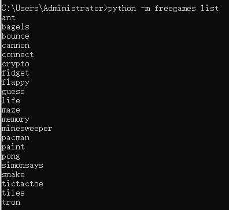Viewport: 229px width, 210px height.
Task: Click the 'connect' entry
Action: (18, 55)
